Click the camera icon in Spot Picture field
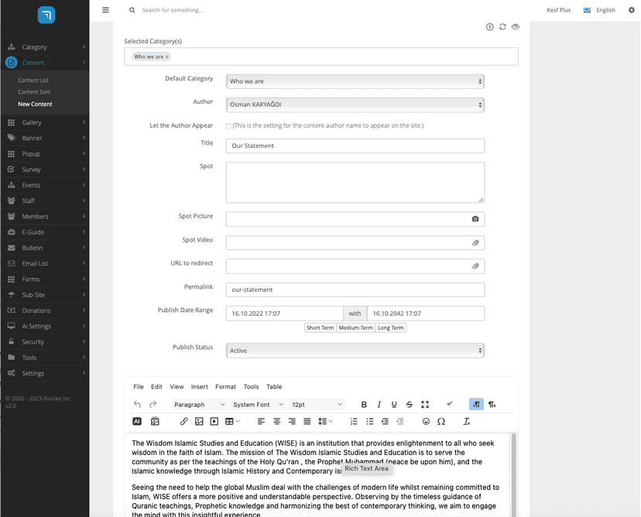Screen dimensions: 641x517 point(475,219)
